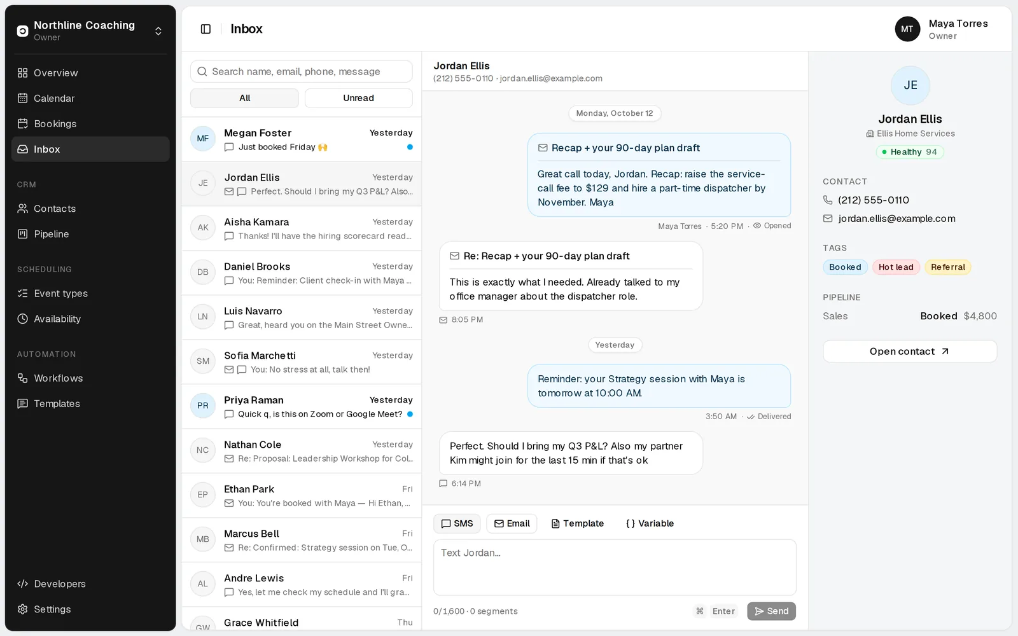
Task: Click the conversation search field
Action: (302, 71)
